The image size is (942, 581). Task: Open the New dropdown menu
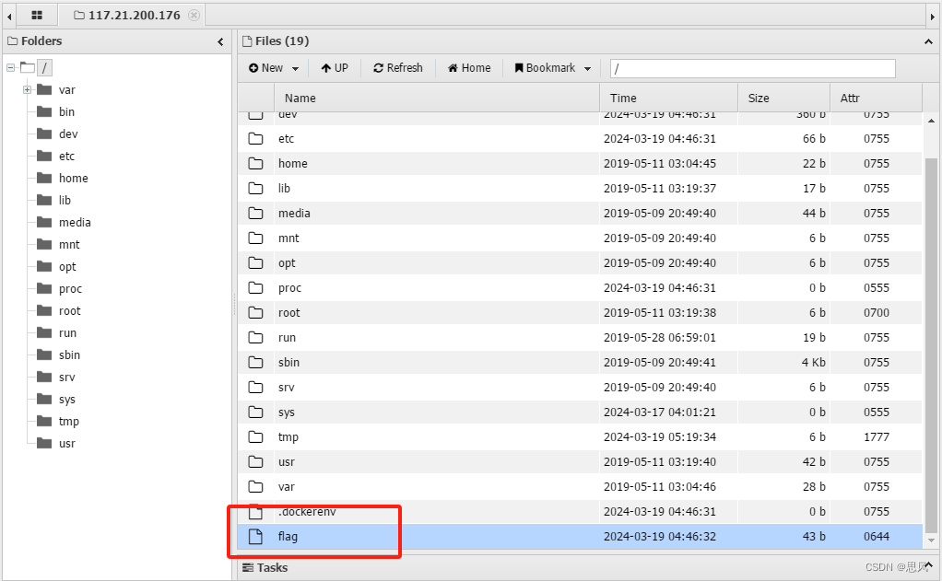tap(272, 67)
